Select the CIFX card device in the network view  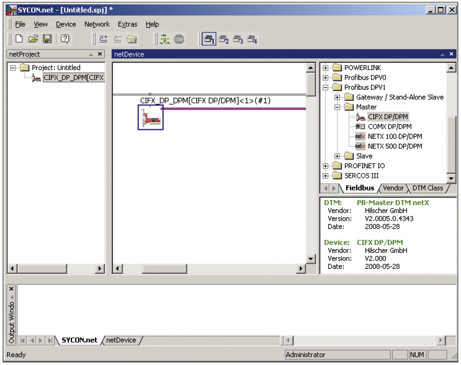151,117
